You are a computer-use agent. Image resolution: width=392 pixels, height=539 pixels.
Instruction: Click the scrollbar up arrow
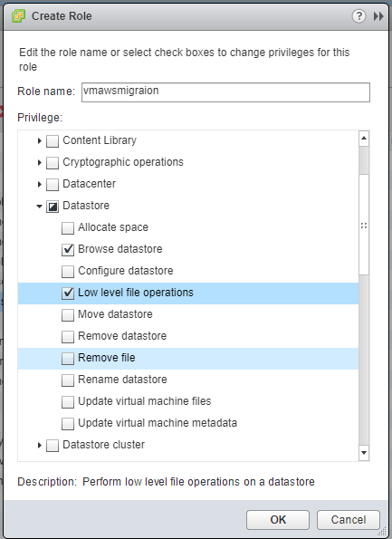pos(364,139)
